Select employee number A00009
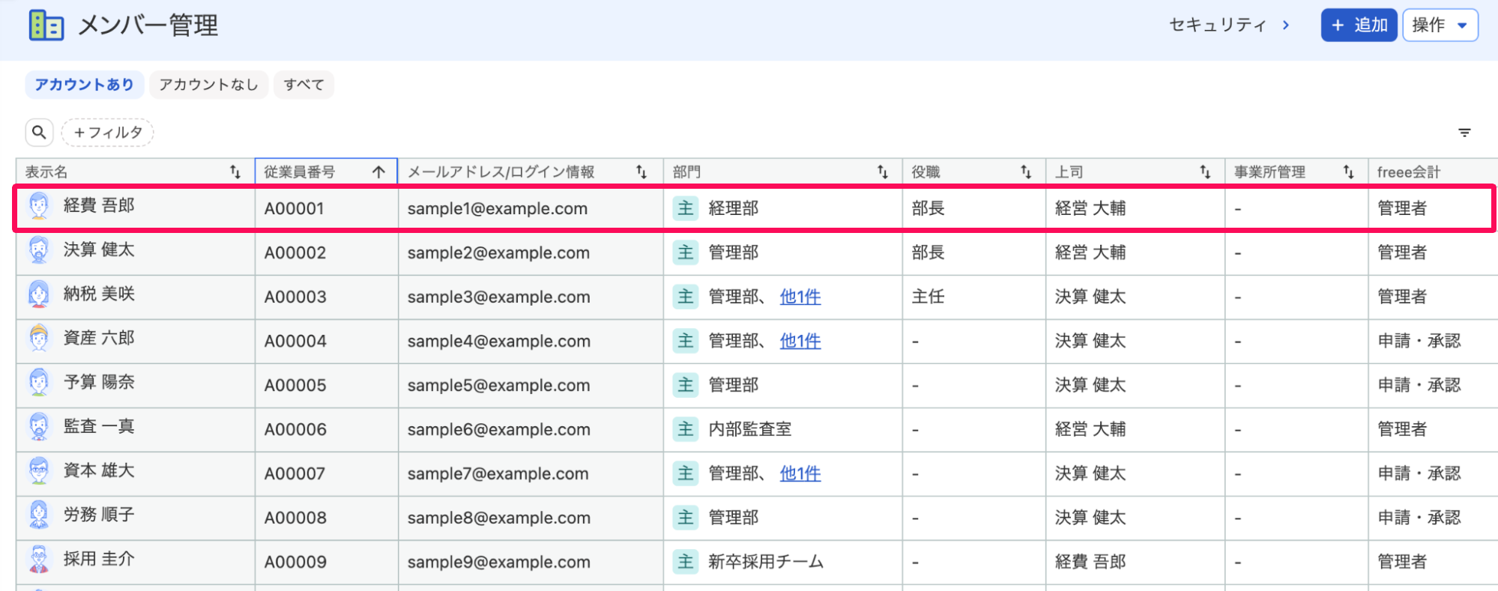The image size is (1498, 591). click(295, 562)
